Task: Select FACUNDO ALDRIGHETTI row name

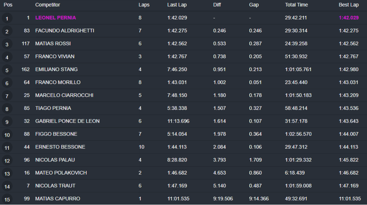Action: [65, 31]
